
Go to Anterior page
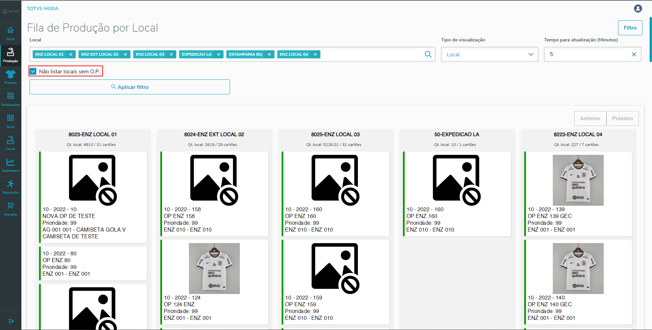click(590, 118)
